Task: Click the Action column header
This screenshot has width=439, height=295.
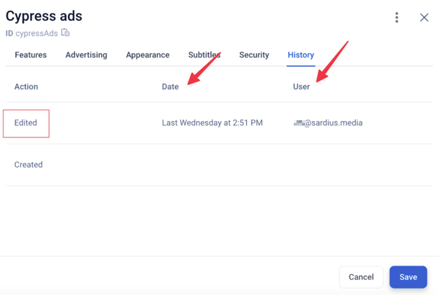Action: point(26,87)
